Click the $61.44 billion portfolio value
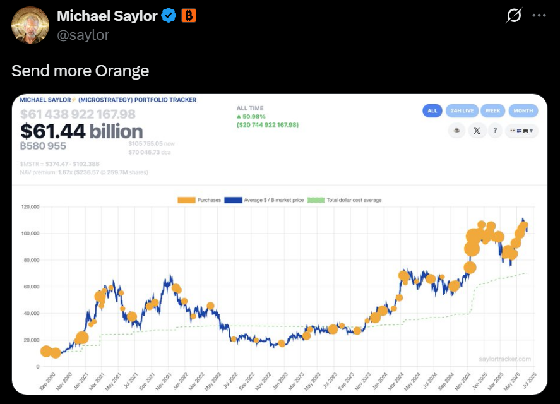 (81, 131)
